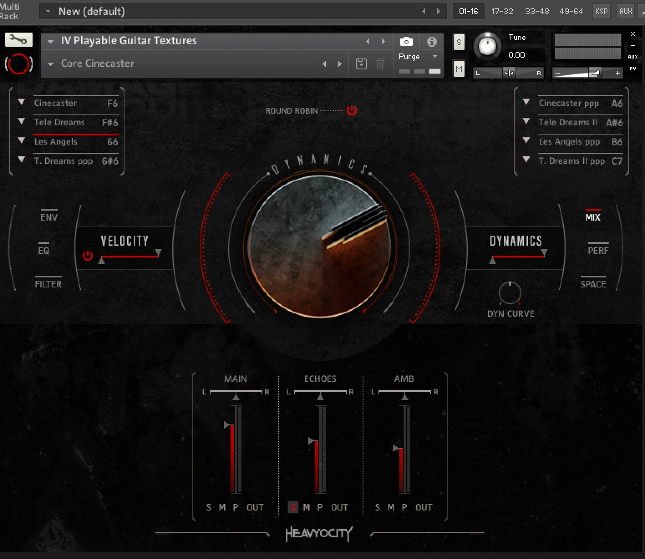Click the snapshot camera icon
645x559 pixels.
[406, 41]
